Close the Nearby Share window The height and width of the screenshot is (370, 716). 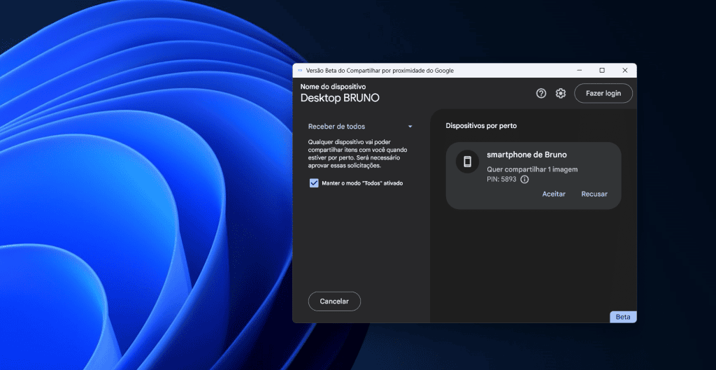625,71
